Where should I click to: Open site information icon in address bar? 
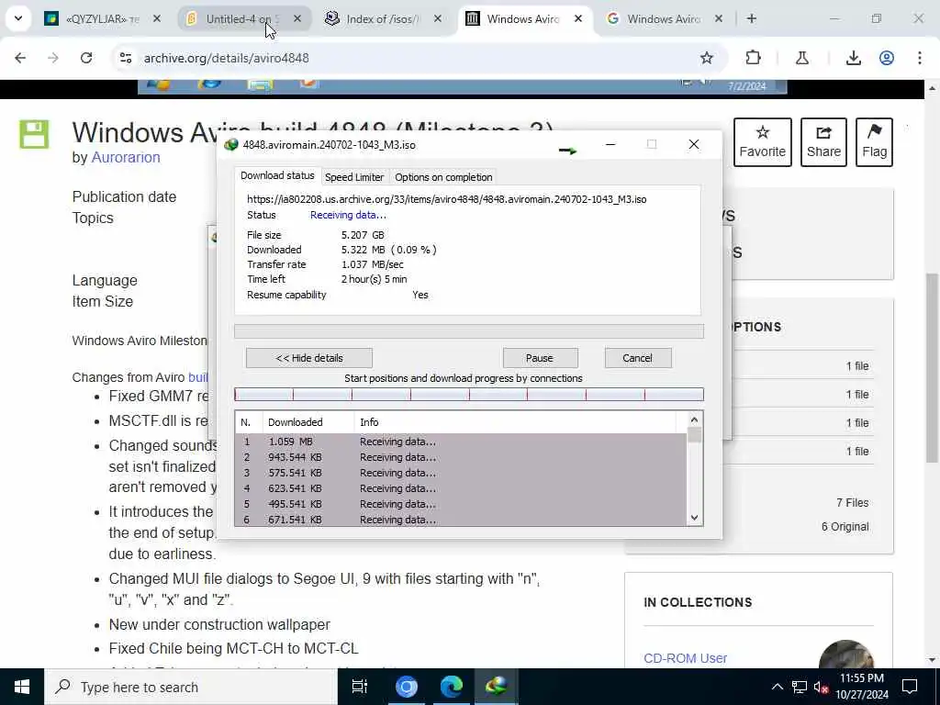click(126, 58)
